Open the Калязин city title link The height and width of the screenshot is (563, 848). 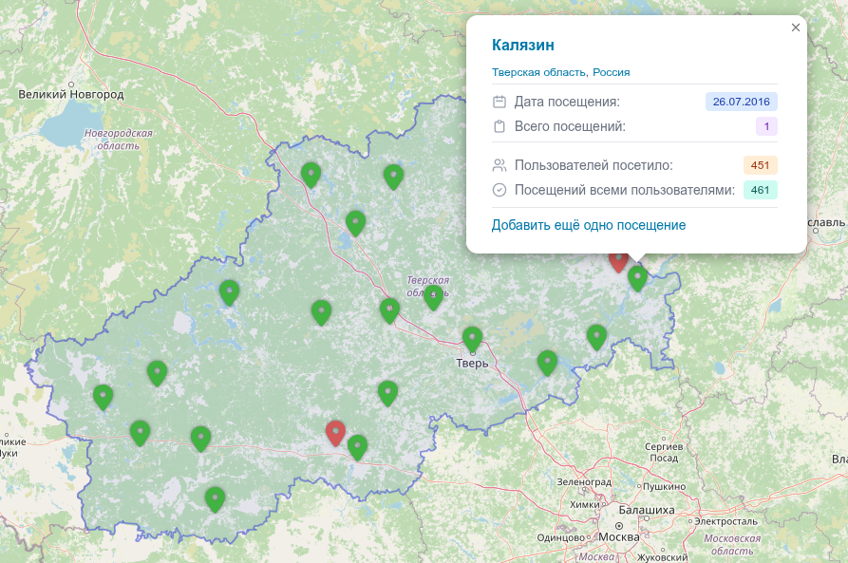click(x=522, y=45)
